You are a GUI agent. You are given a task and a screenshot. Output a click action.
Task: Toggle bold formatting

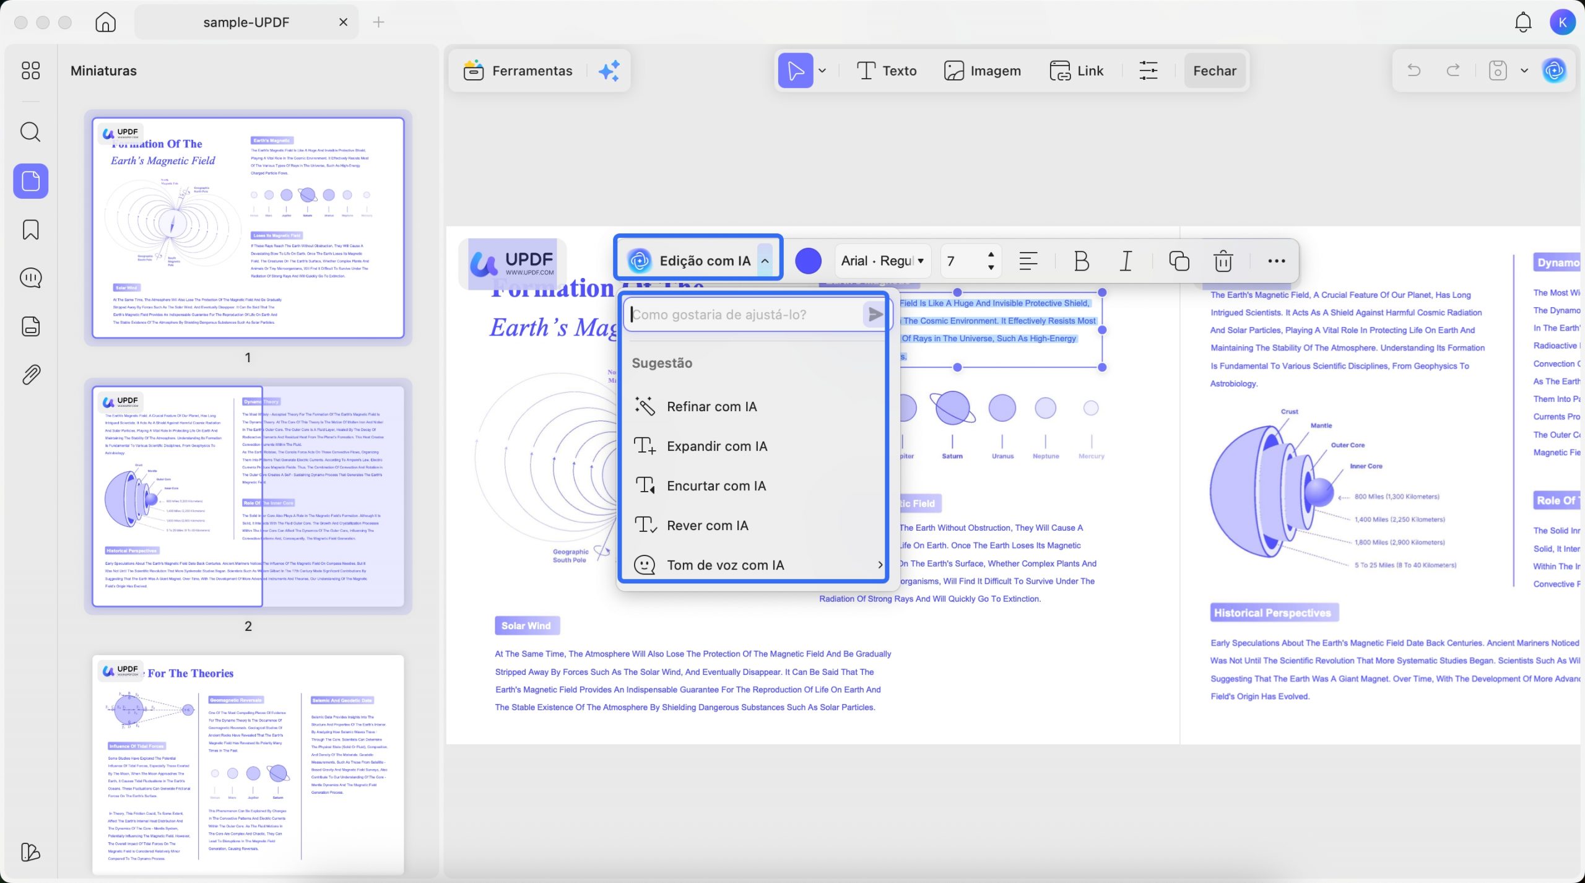[1081, 261]
